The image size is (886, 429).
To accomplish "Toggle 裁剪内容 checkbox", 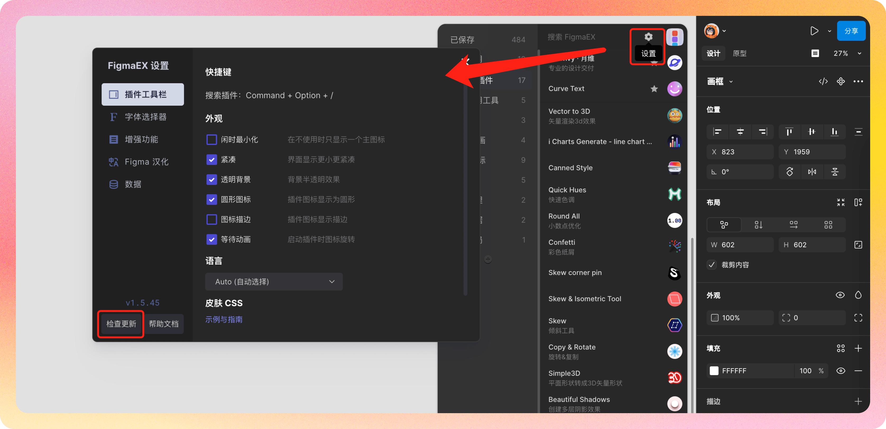I will click(712, 265).
